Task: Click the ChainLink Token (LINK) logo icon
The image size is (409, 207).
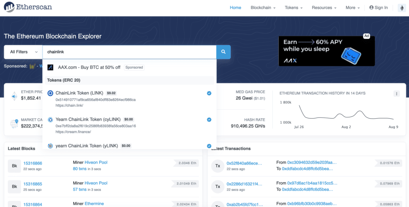Action: pos(50,93)
